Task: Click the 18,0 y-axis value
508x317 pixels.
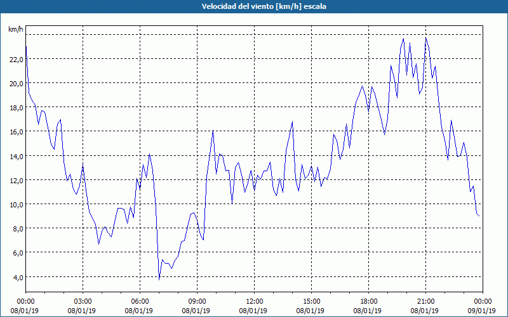Action: coord(17,108)
